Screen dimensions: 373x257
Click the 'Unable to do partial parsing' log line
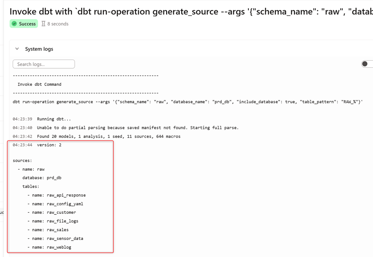pos(138,128)
